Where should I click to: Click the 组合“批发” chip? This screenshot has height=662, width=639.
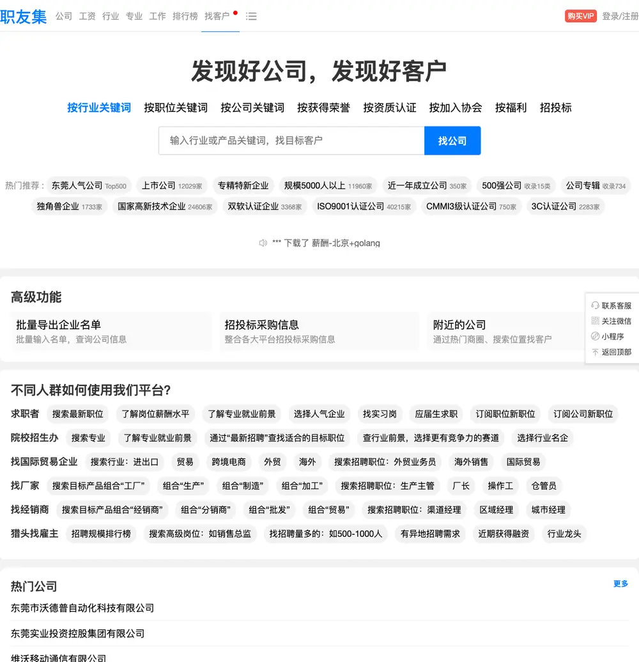click(269, 510)
